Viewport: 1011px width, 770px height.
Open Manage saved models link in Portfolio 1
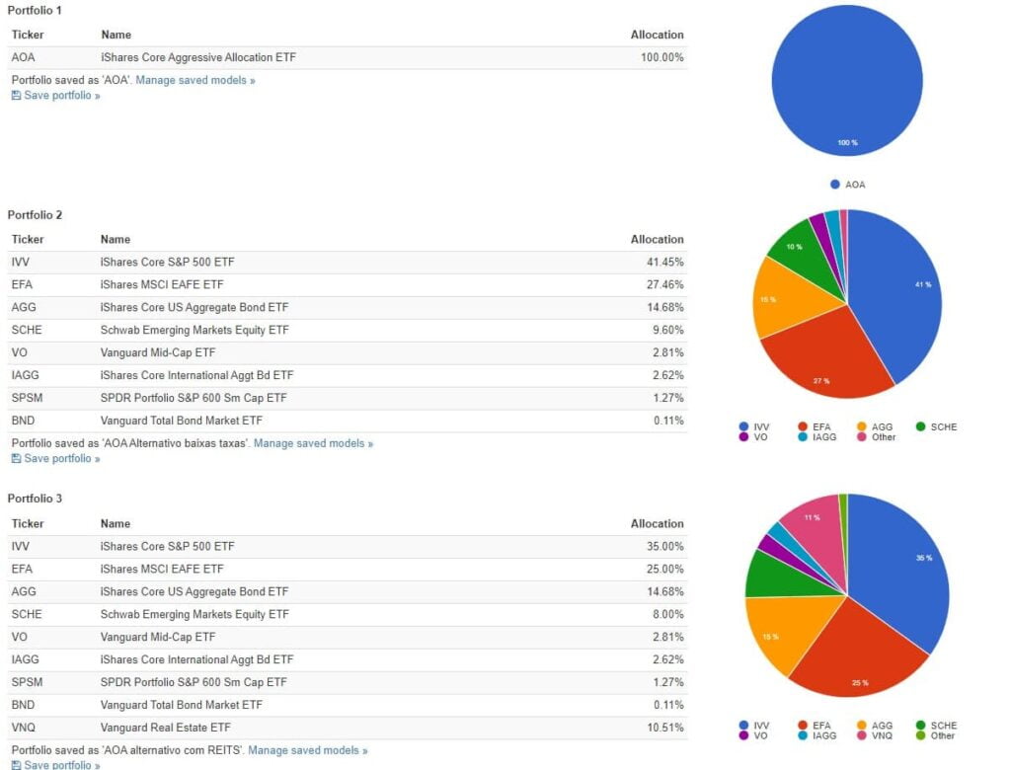195,80
